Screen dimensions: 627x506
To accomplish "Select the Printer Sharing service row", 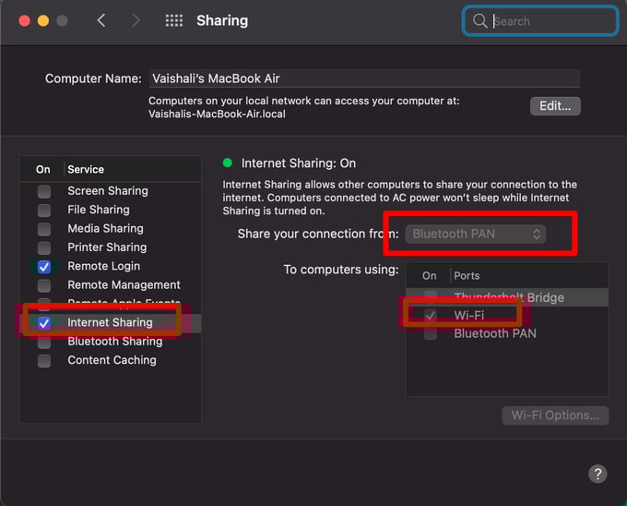I will click(111, 247).
